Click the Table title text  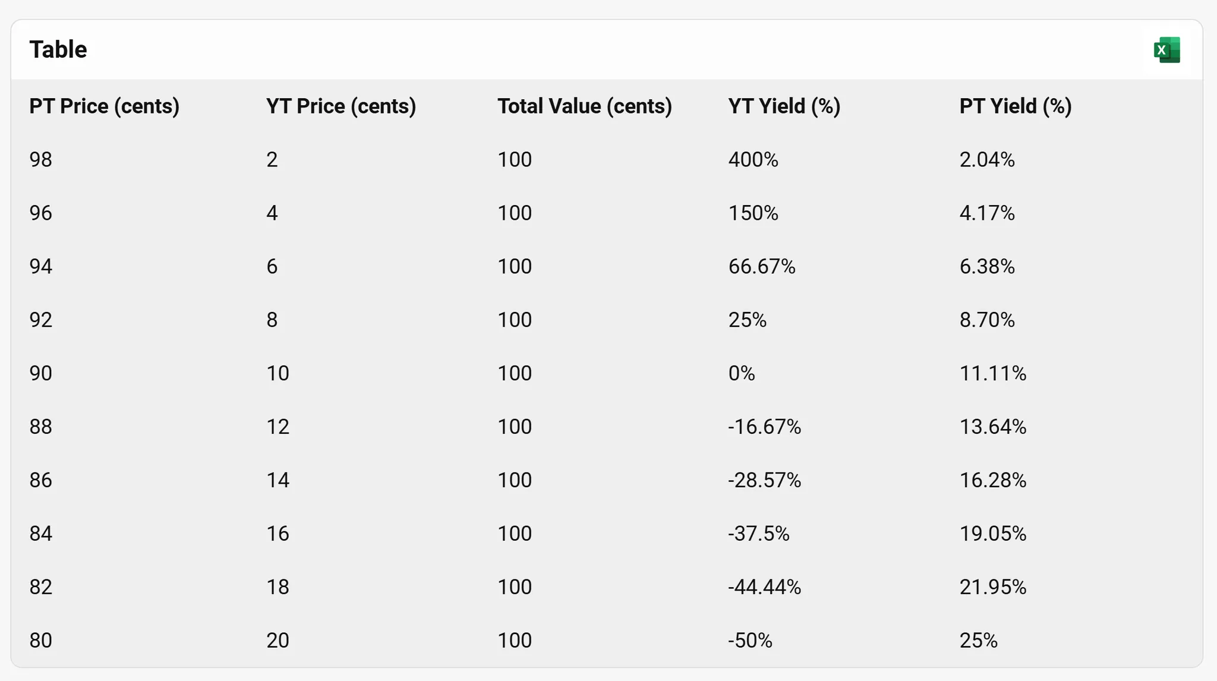click(58, 50)
